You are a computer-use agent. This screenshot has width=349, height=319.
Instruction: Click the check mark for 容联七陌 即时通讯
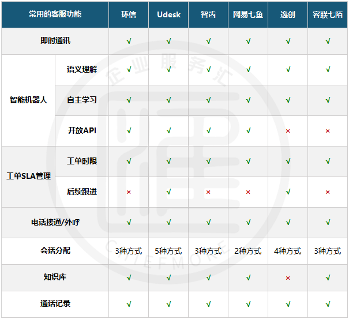click(x=328, y=41)
